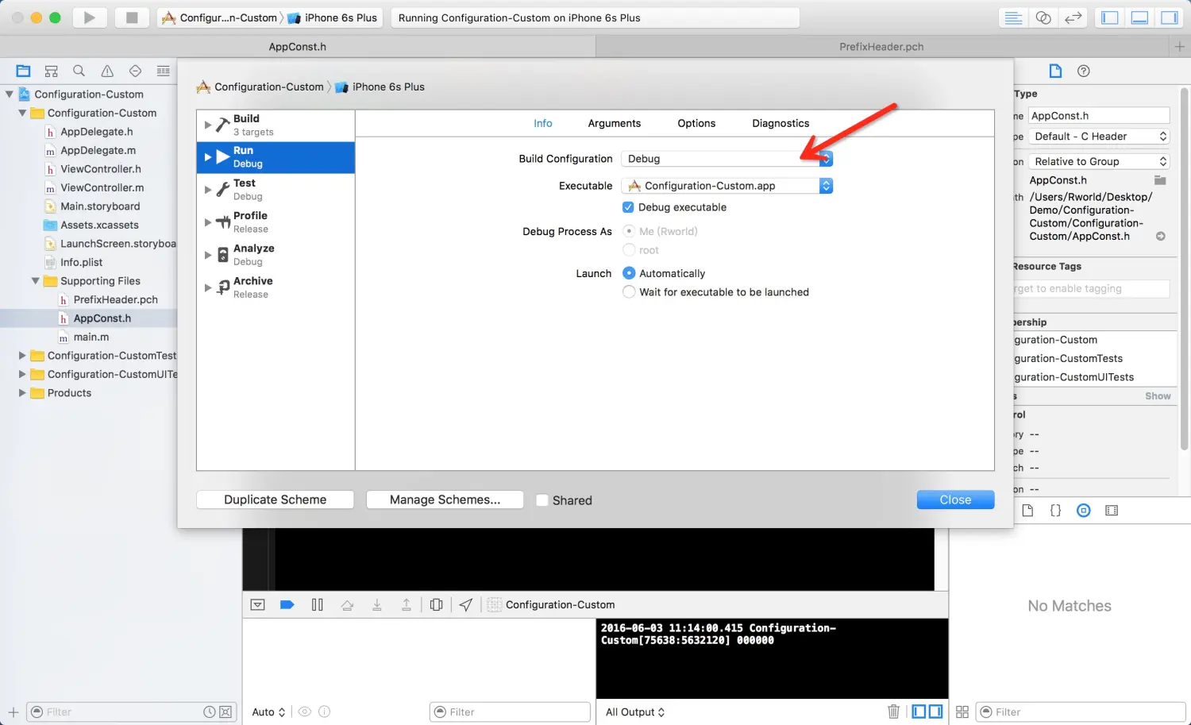Switch to the PrefixHeader.pch editor tab
The height and width of the screenshot is (725, 1191).
pos(881,47)
